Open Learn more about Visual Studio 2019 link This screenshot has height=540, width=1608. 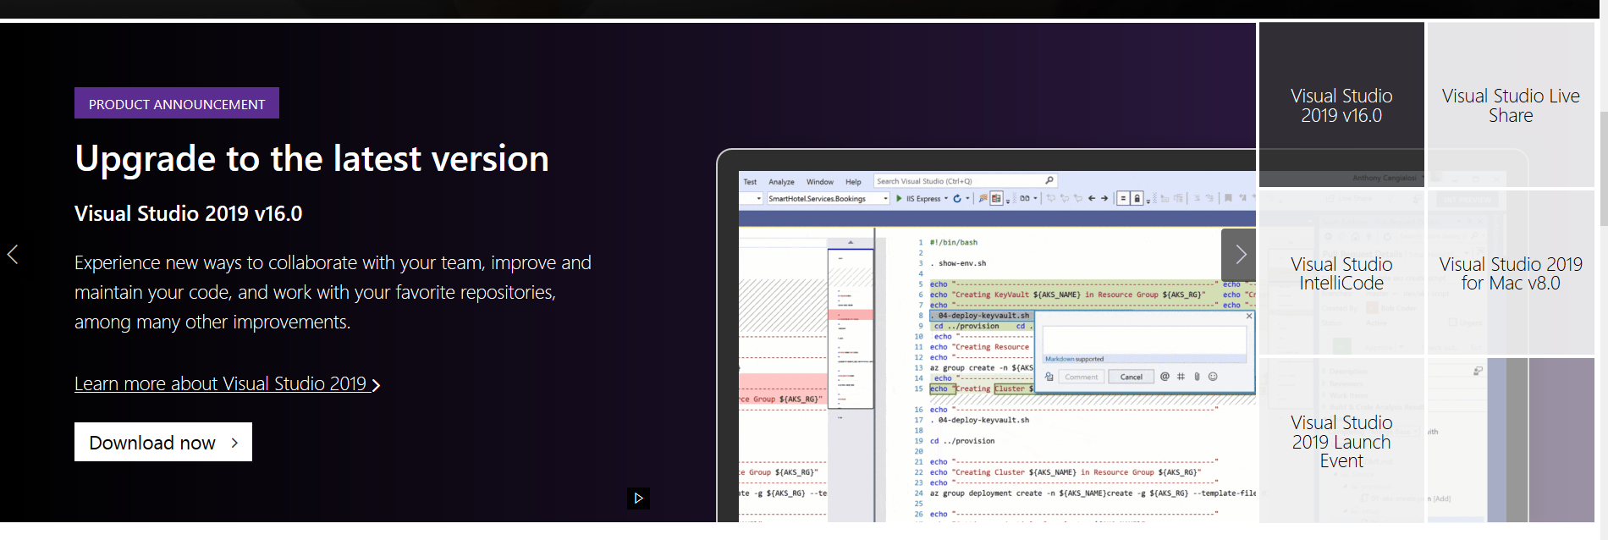[x=227, y=383]
